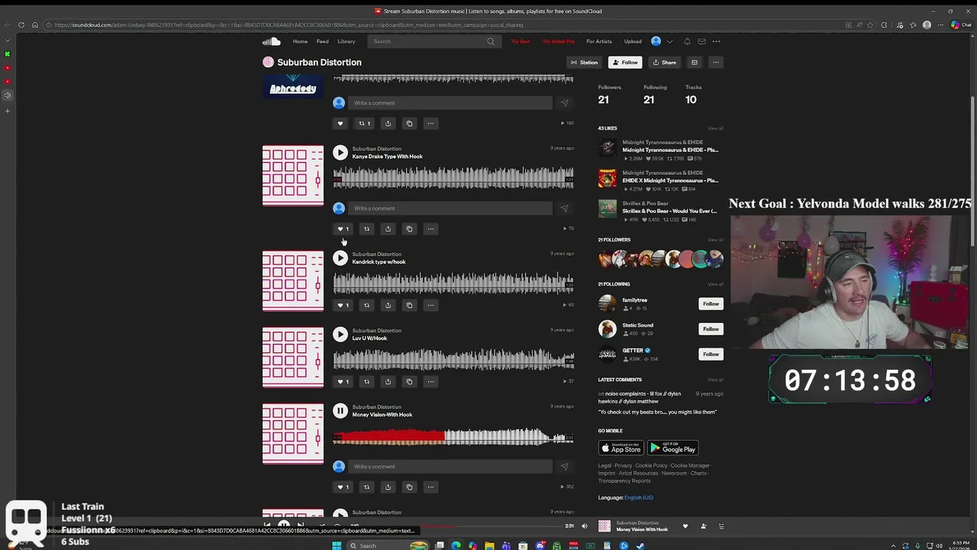The height and width of the screenshot is (550, 977).
Task: Reload the browser page
Action: [21, 25]
